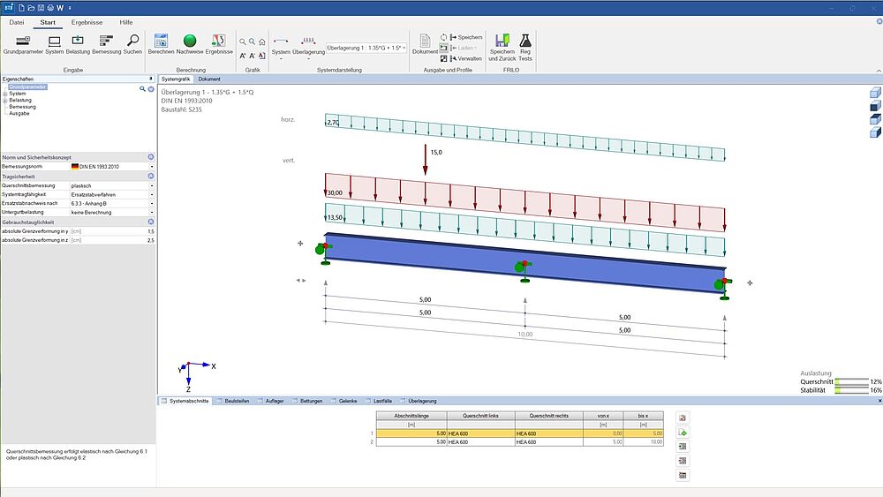Viewport: 883px width, 497px height.
Task: Collapse Norm und Sicherheitskonzept section
Action: (x=151, y=156)
